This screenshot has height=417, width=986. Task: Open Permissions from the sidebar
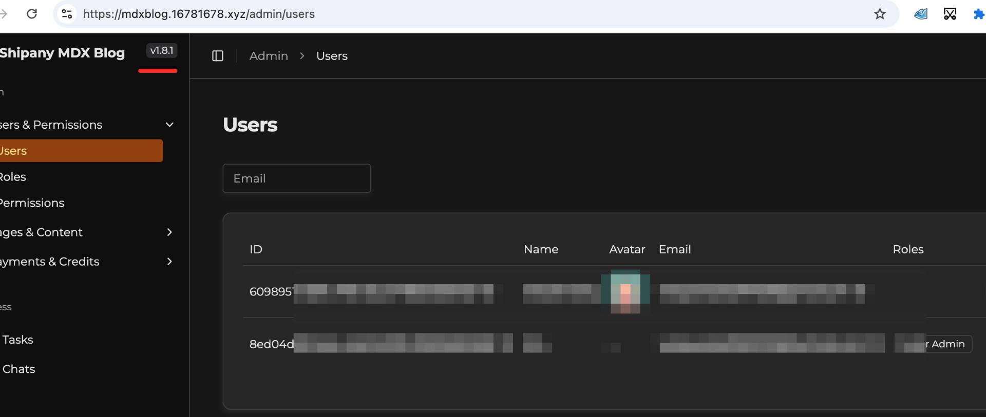click(x=32, y=203)
